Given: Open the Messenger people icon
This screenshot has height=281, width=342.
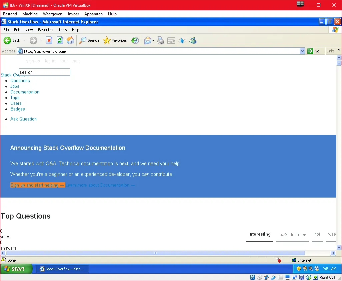Looking at the screenshot, I should (193, 40).
